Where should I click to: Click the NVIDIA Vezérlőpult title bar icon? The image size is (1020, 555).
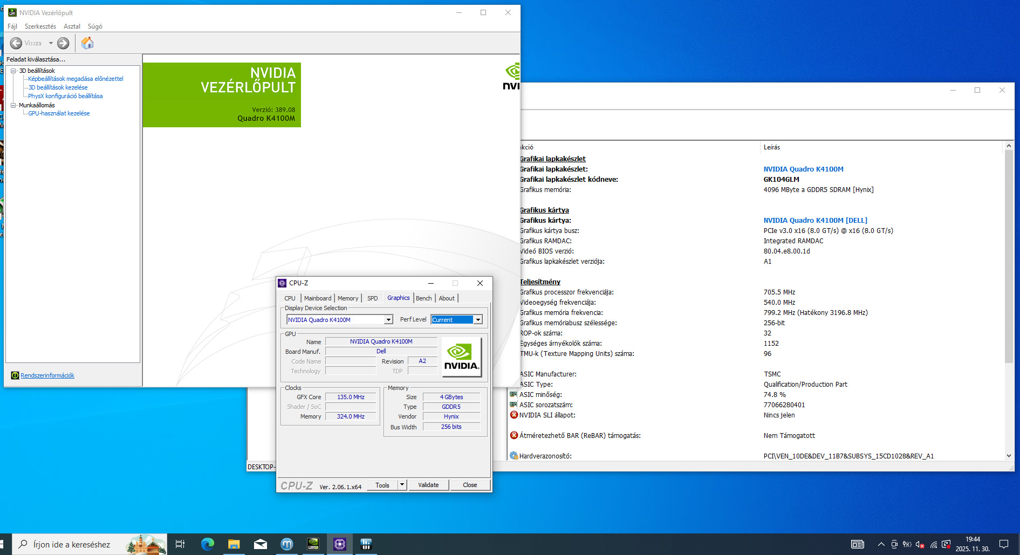(x=12, y=12)
